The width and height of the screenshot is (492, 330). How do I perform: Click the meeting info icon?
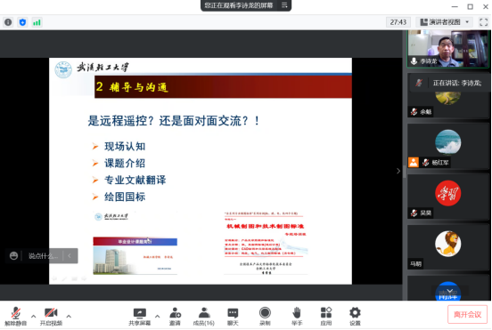pyautogui.click(x=8, y=22)
